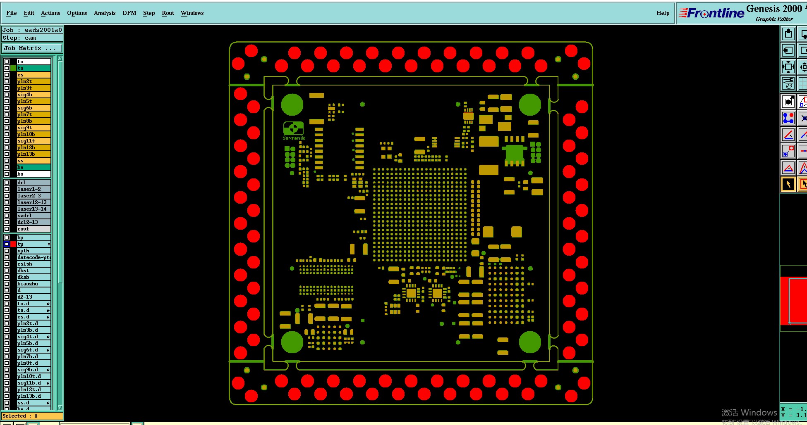
Task: Toggle the 'sig4b' layer checkbox
Action: (7, 95)
